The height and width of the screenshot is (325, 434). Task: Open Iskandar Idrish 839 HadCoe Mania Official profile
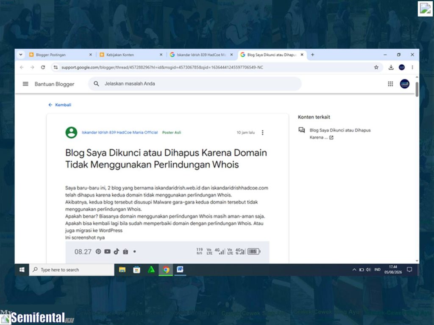tap(120, 132)
